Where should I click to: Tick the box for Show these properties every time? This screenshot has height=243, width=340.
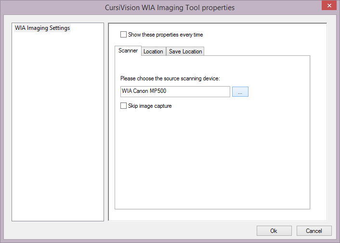[123, 35]
